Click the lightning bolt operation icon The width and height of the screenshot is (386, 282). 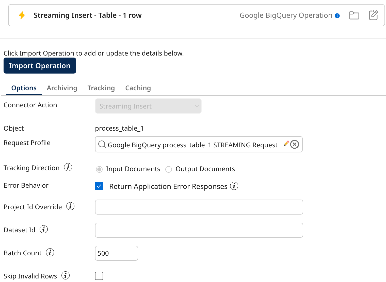click(x=22, y=15)
